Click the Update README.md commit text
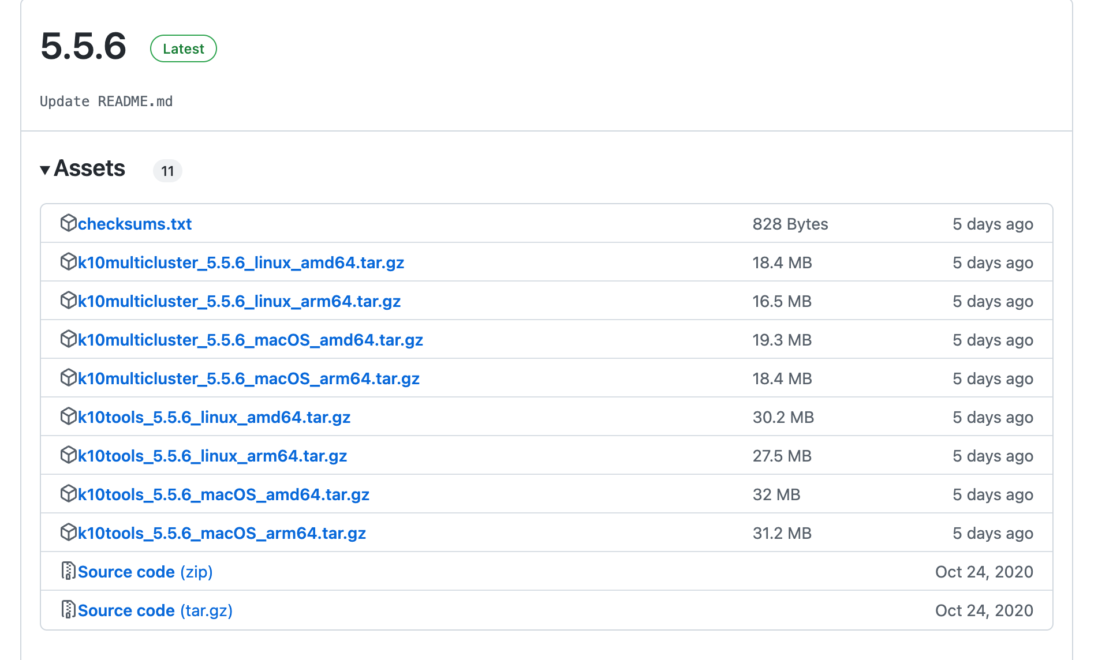 point(106,102)
